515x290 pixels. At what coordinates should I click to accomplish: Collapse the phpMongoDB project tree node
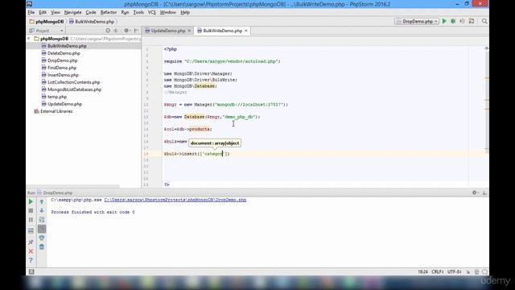(x=29, y=39)
